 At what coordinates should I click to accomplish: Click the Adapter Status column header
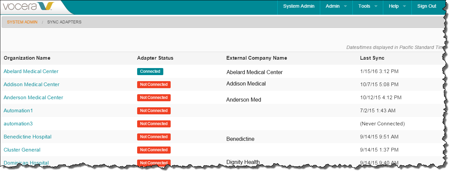155,58
